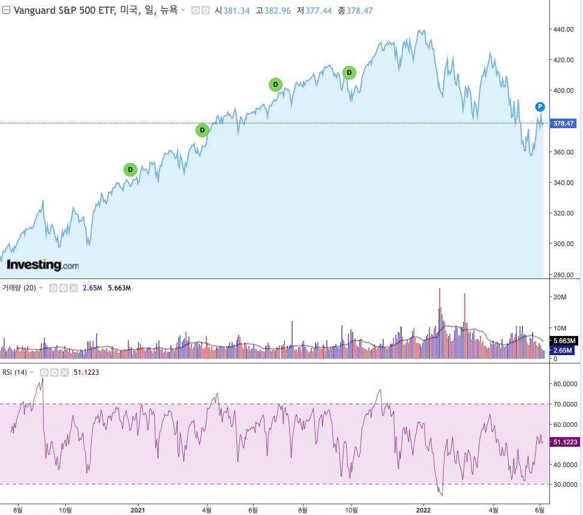Click the 2.65M volume axis label
This screenshot has width=583, height=515.
pyautogui.click(x=562, y=350)
